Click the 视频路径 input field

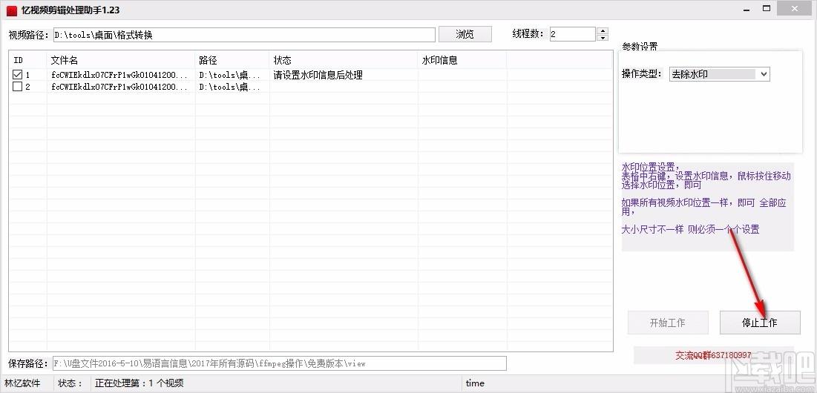[244, 35]
